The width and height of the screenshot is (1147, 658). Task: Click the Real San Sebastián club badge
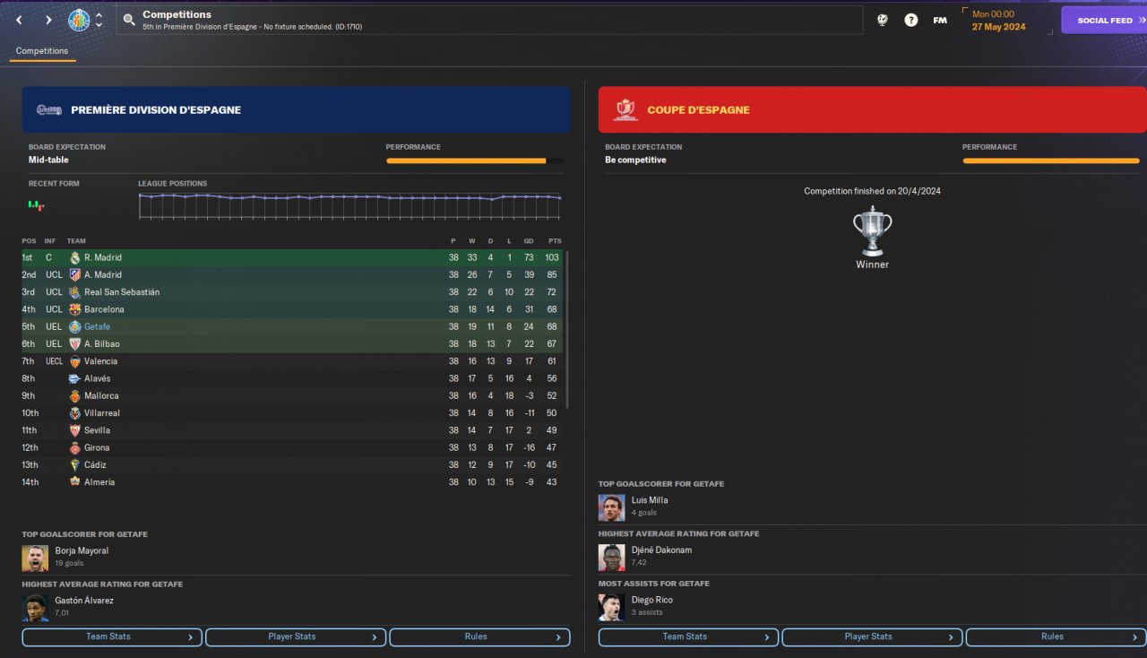point(75,292)
